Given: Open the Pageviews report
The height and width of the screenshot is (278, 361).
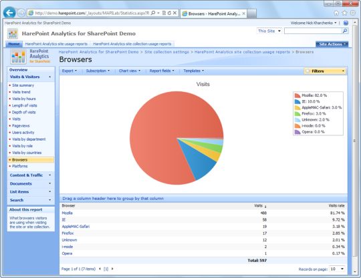Looking at the screenshot, I should tap(21, 126).
